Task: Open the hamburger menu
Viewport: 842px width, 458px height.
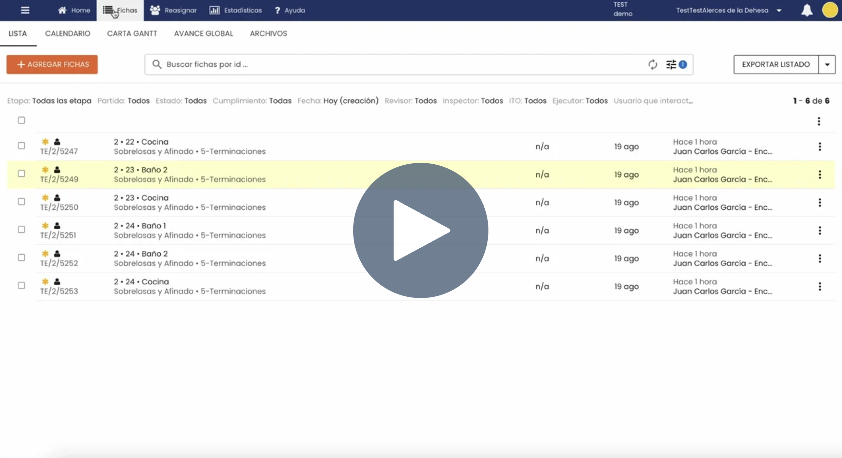Action: pos(25,10)
